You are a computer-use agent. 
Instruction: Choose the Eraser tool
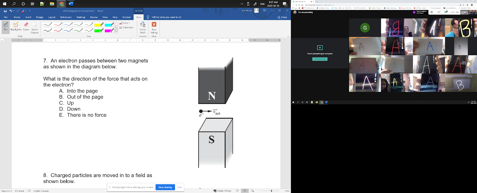26,27
